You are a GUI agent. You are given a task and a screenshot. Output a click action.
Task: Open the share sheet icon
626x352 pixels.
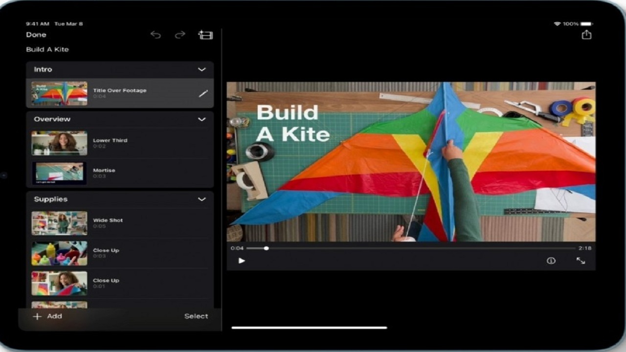click(587, 35)
